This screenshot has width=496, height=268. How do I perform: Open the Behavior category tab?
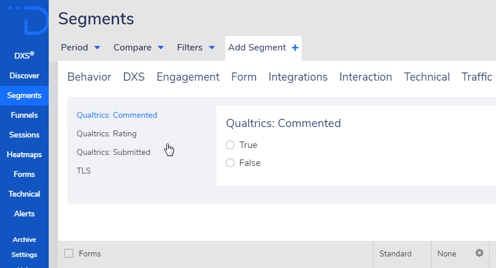click(x=89, y=77)
